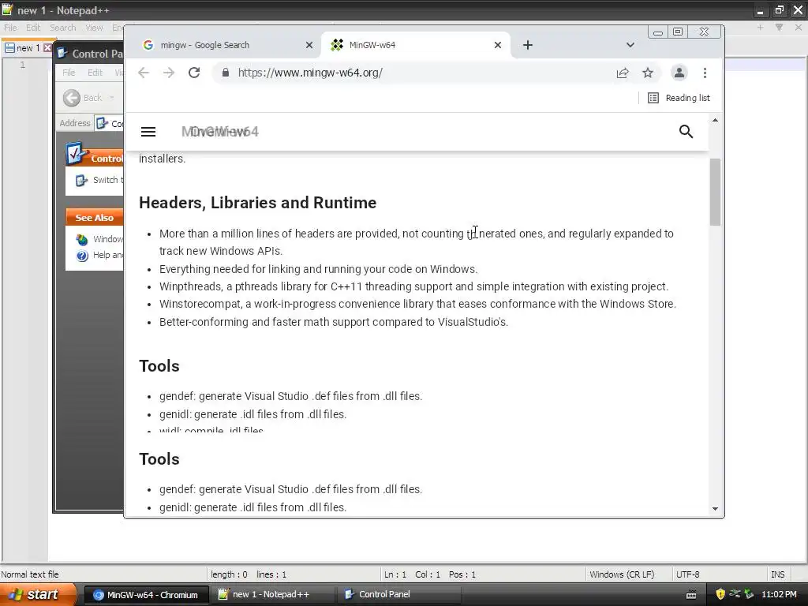808x606 pixels.
Task: Close the MinGW-w64 tab
Action: pyautogui.click(x=498, y=45)
